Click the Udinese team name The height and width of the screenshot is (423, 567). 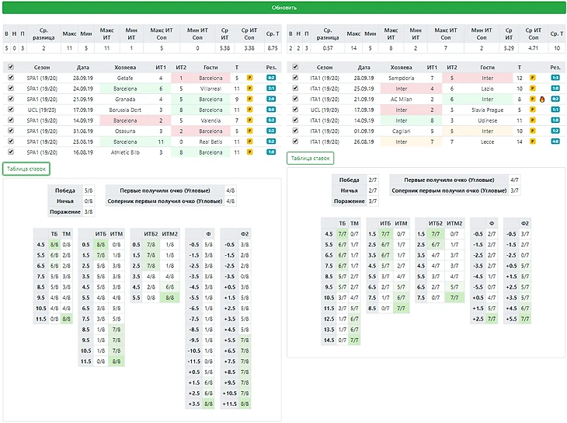[x=487, y=121]
